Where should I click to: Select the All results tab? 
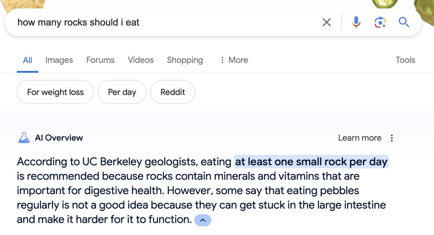pos(27,60)
